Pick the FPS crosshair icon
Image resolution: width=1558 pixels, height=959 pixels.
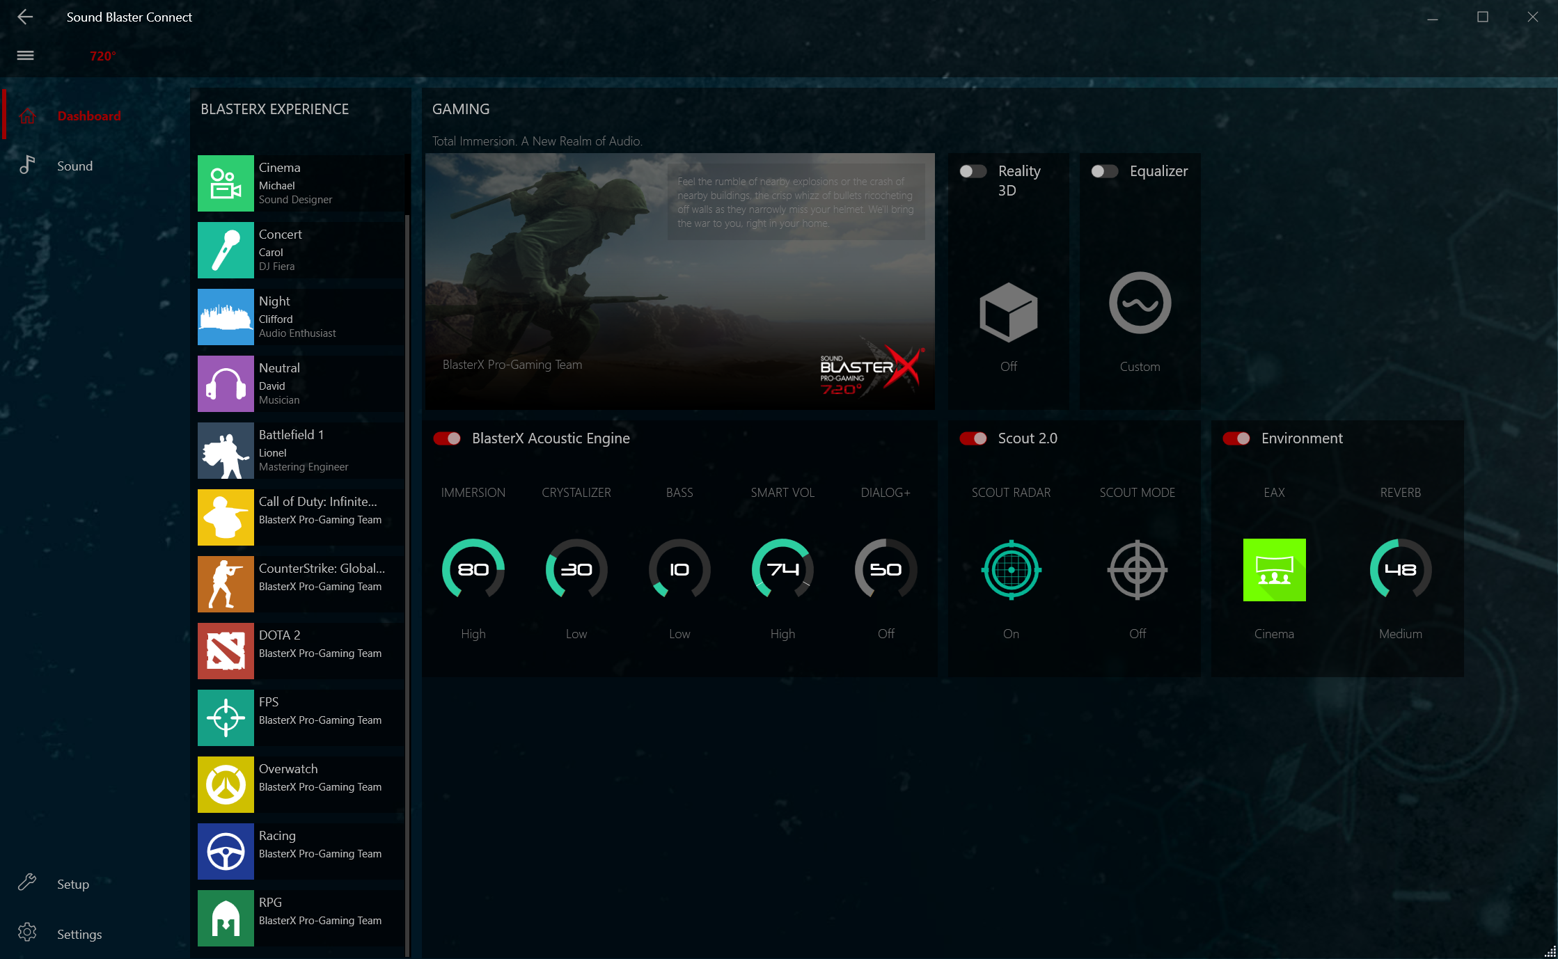click(226, 718)
